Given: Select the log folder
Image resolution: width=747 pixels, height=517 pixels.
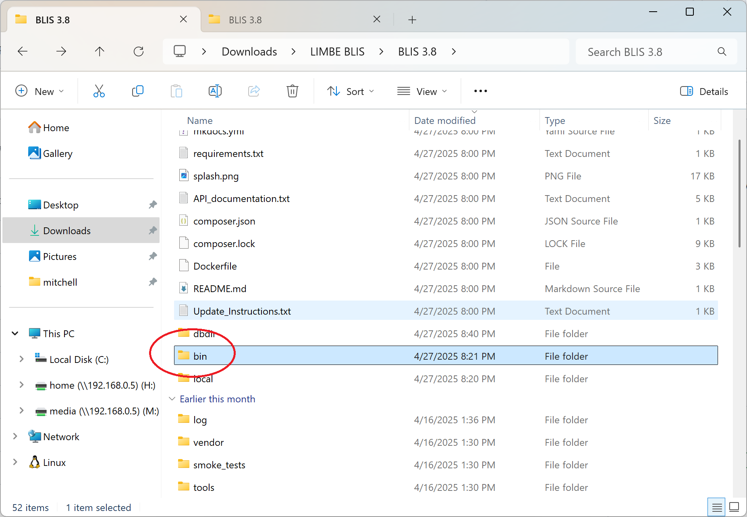Looking at the screenshot, I should point(446,420).
